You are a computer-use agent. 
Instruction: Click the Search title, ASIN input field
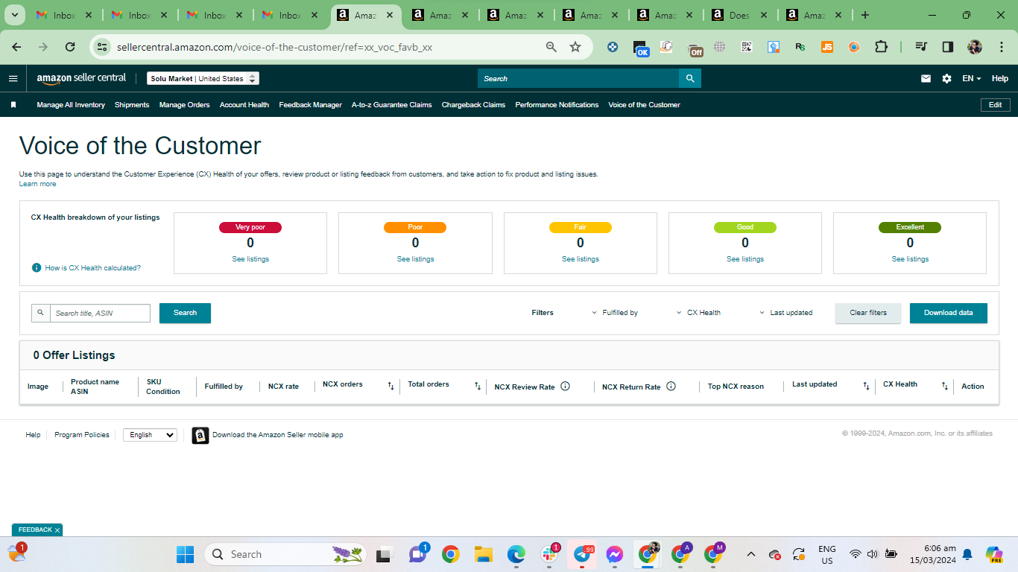tap(100, 313)
